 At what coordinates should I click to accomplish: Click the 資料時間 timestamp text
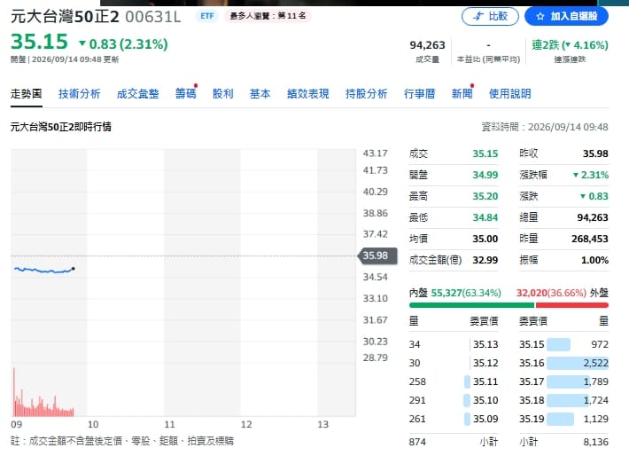coord(545,127)
